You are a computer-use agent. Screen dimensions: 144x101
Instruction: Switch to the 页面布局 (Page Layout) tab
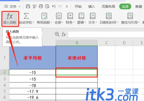click(108, 7)
